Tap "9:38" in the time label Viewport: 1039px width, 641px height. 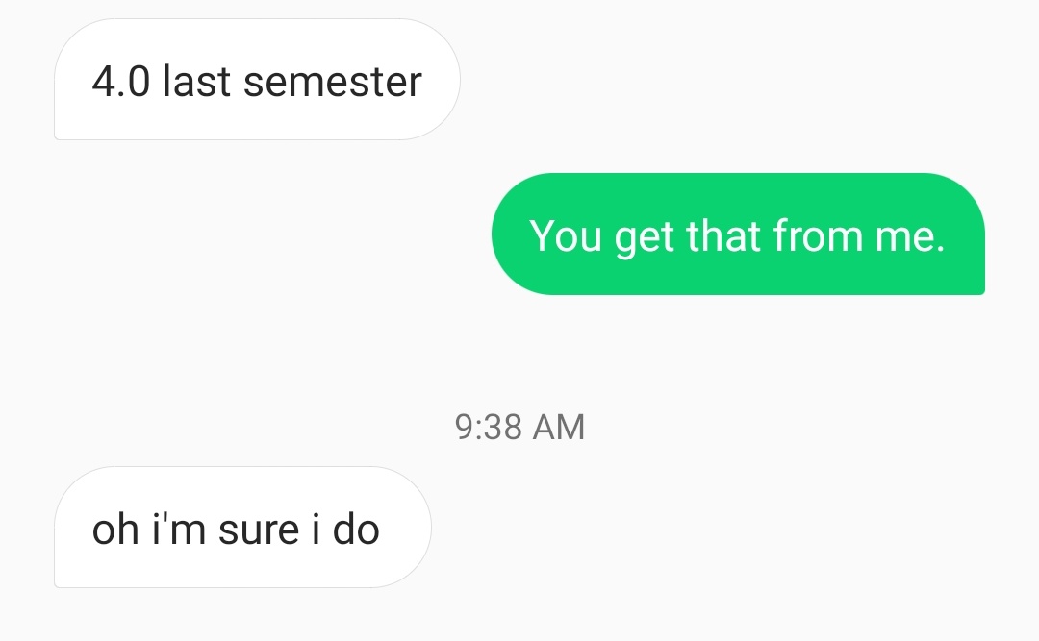point(487,428)
